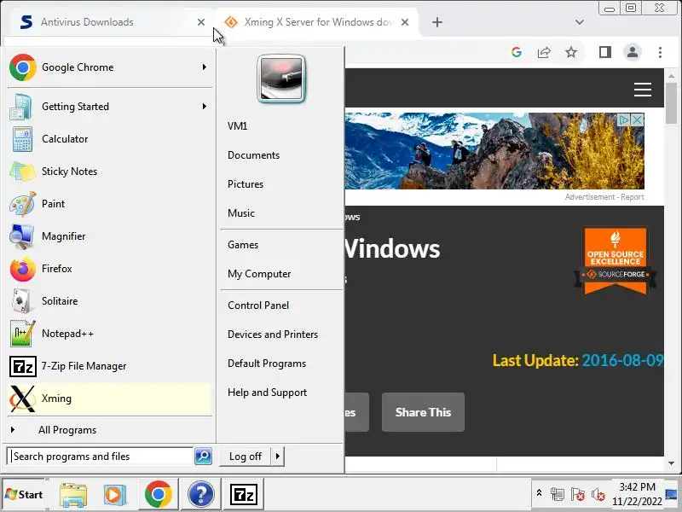The image size is (682, 512).
Task: Open Getting Started in Start menu
Action: [x=109, y=107]
